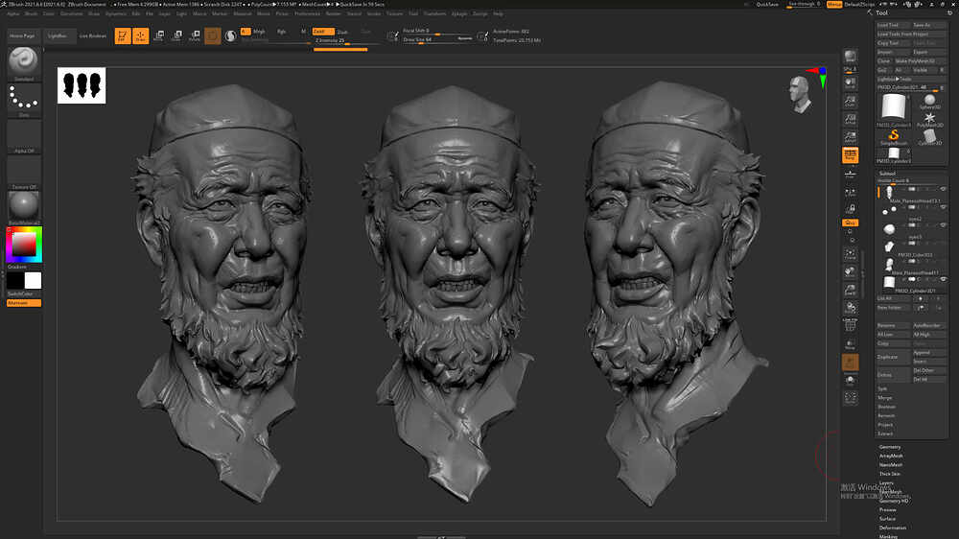Toggle the Rgb channel button

(x=281, y=32)
